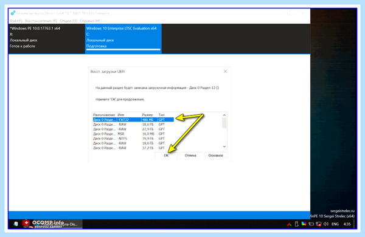Image resolution: width=365 pixels, height=237 pixels.
Task: Select the FAT32 486 МБ partition row
Action: click(133, 120)
